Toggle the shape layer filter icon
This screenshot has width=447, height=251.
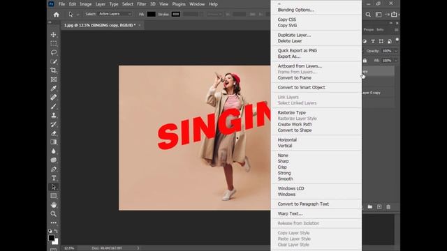point(381,41)
